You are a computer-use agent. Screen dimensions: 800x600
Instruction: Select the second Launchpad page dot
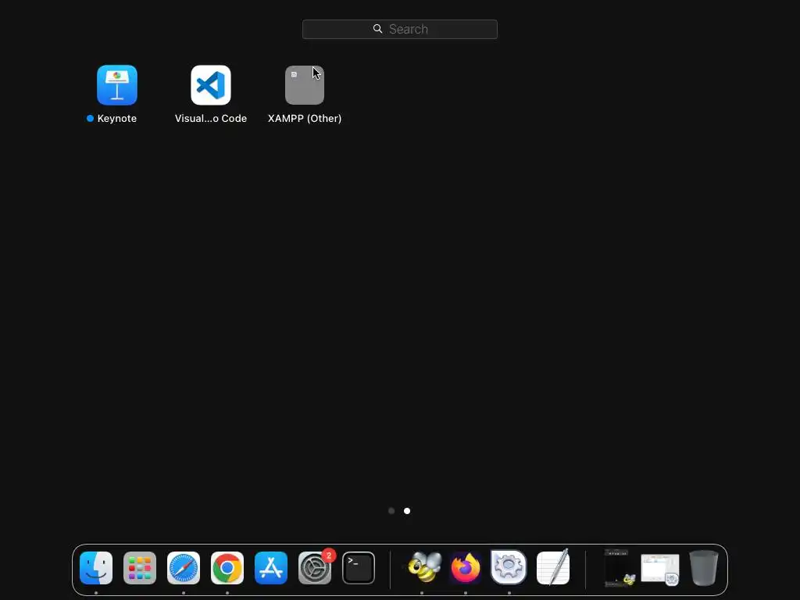(406, 511)
